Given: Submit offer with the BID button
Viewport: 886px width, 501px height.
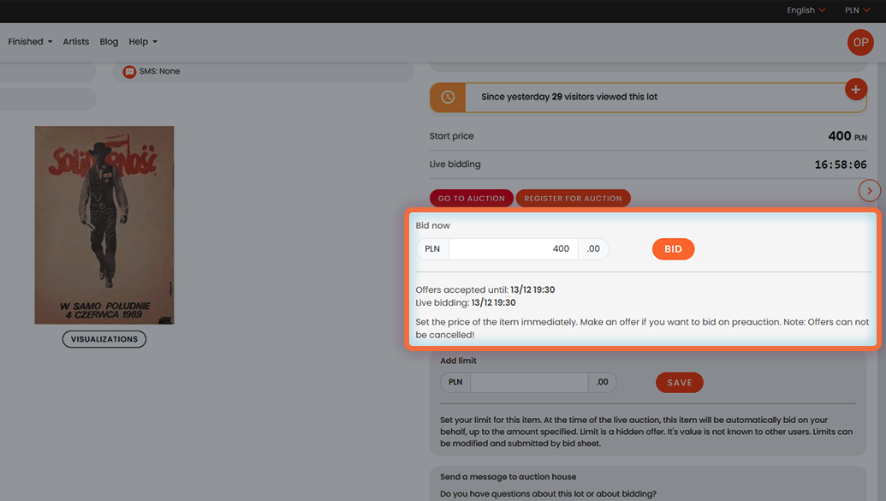Looking at the screenshot, I should tap(673, 249).
